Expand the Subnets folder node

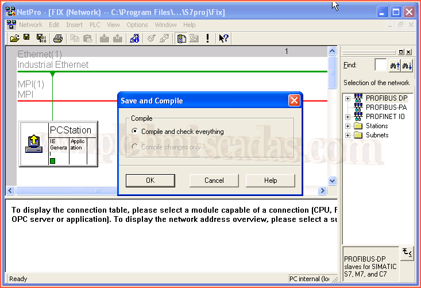[x=347, y=135]
